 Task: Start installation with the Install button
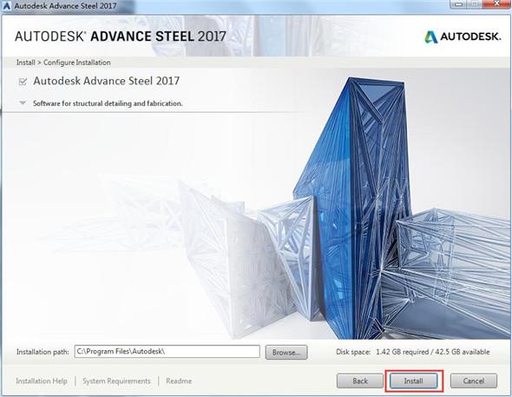413,381
